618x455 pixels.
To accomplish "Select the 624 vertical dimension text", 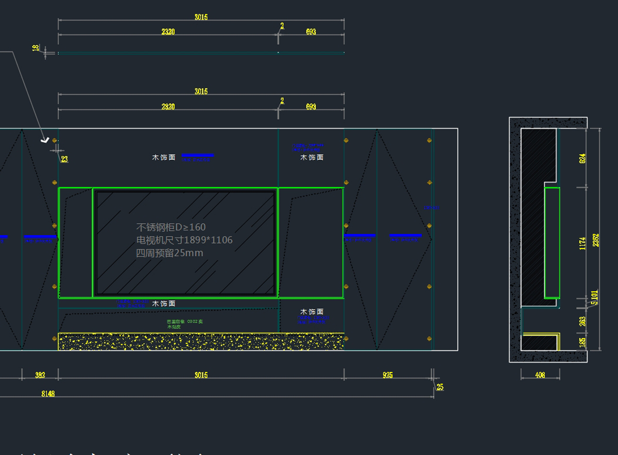I will point(582,158).
